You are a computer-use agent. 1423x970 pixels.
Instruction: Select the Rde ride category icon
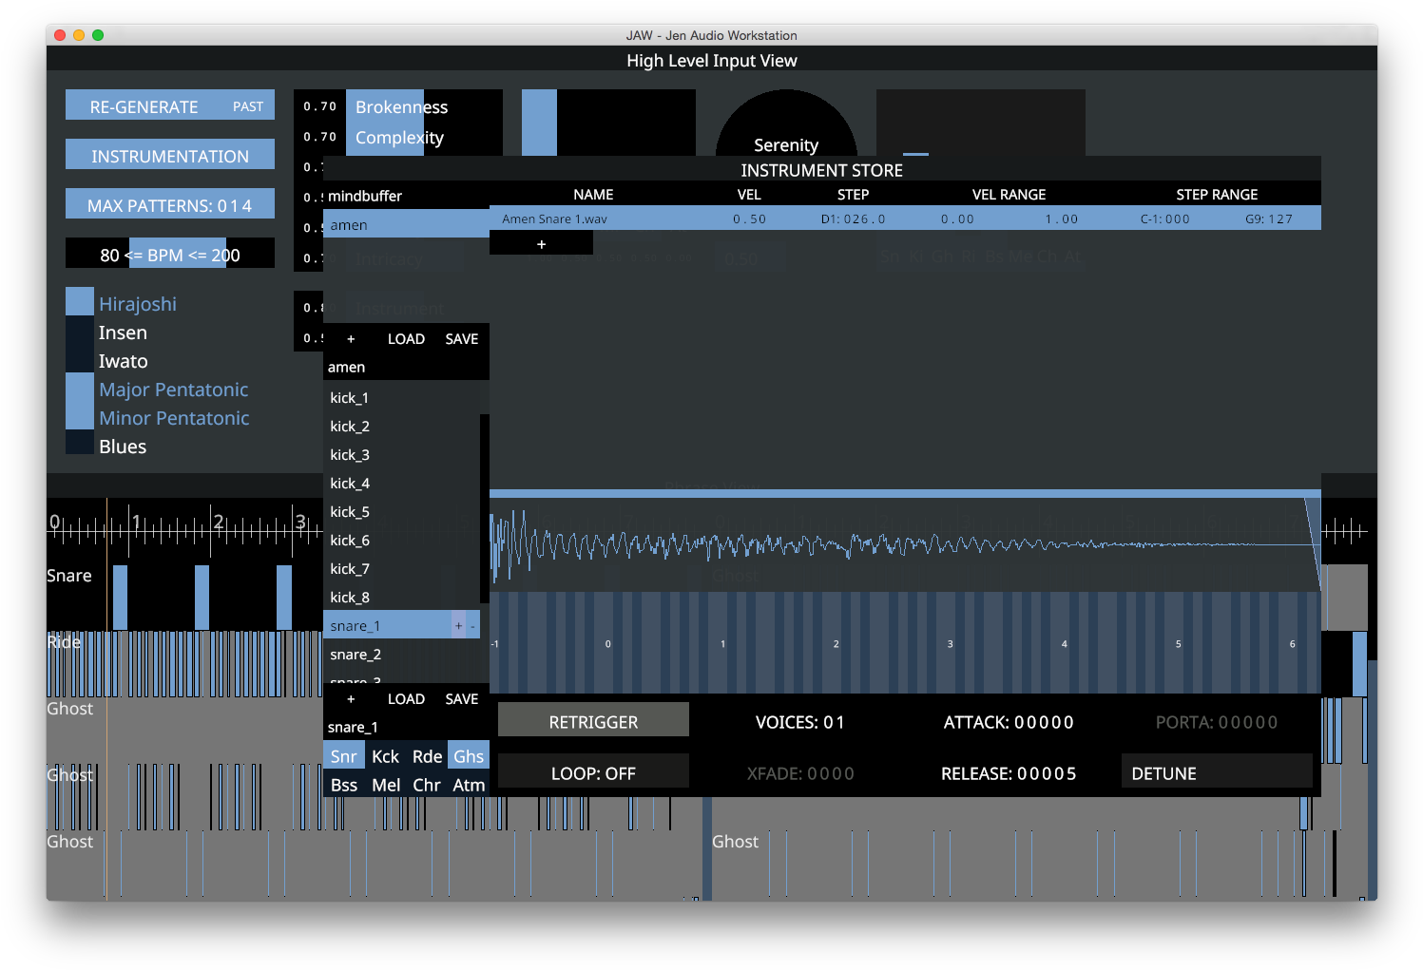pos(427,755)
